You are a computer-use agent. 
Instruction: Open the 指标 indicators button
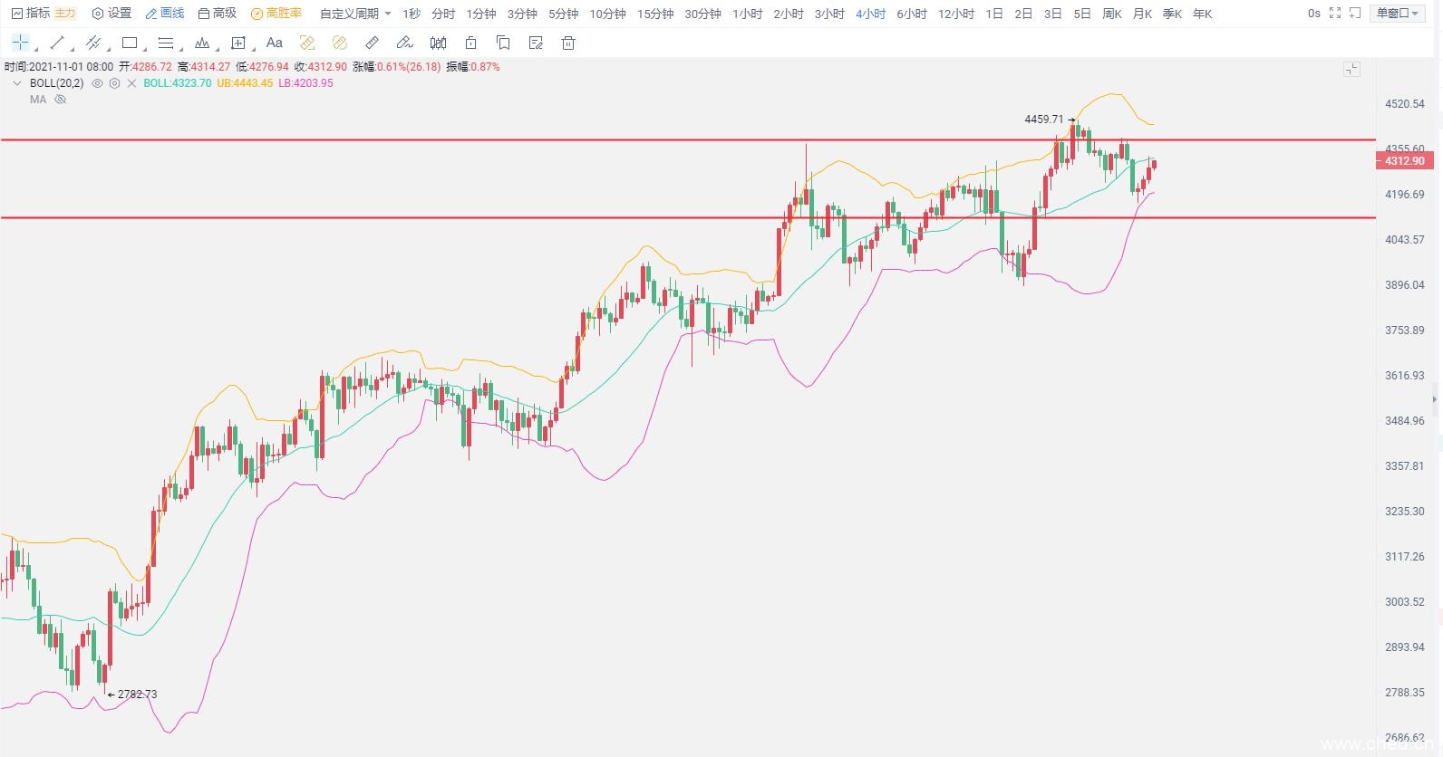pyautogui.click(x=31, y=14)
